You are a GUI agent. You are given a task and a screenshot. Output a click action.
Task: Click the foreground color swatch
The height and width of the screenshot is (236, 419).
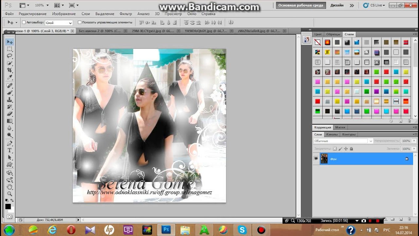[8, 206]
